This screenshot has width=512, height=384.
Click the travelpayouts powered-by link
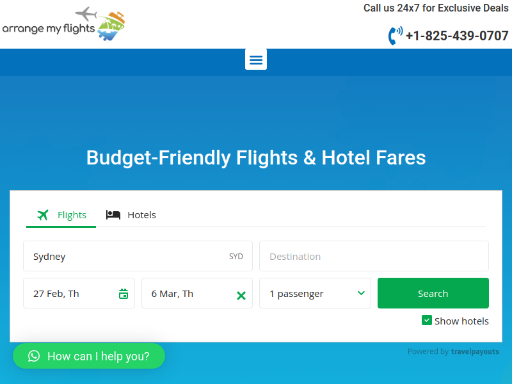pos(475,351)
